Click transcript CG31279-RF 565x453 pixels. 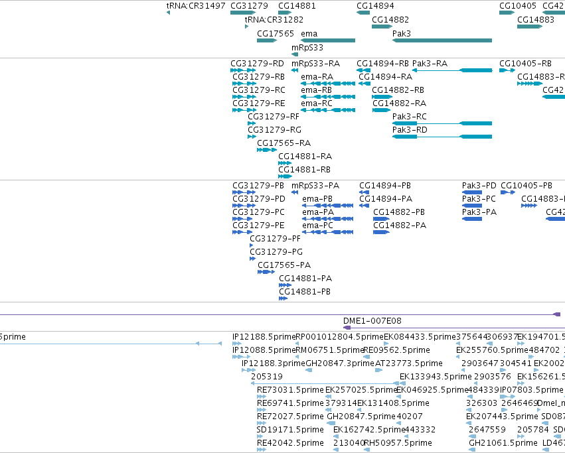point(252,123)
